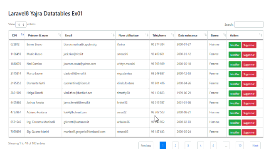Click the Date naissance column header
Viewport: 266px width, 149px height.
[191, 35]
